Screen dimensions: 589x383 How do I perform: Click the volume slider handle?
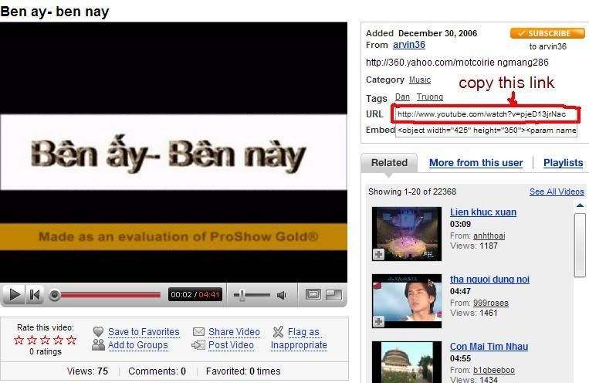(242, 295)
